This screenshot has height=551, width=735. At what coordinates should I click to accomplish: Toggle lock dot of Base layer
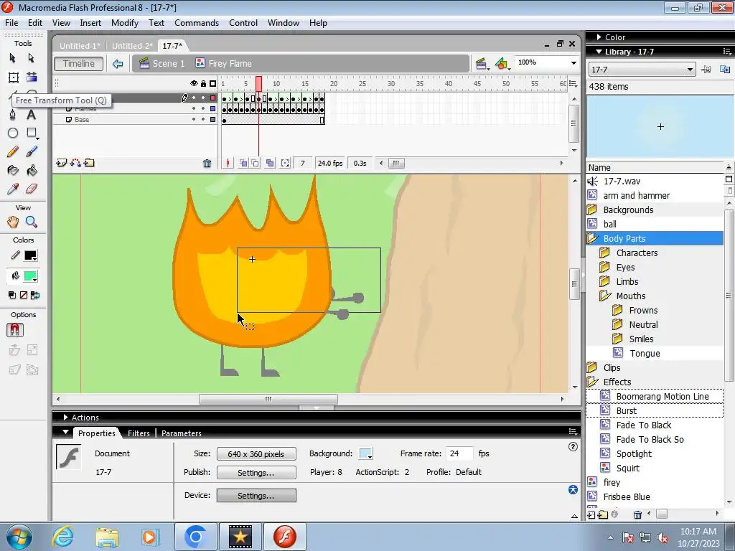(203, 120)
